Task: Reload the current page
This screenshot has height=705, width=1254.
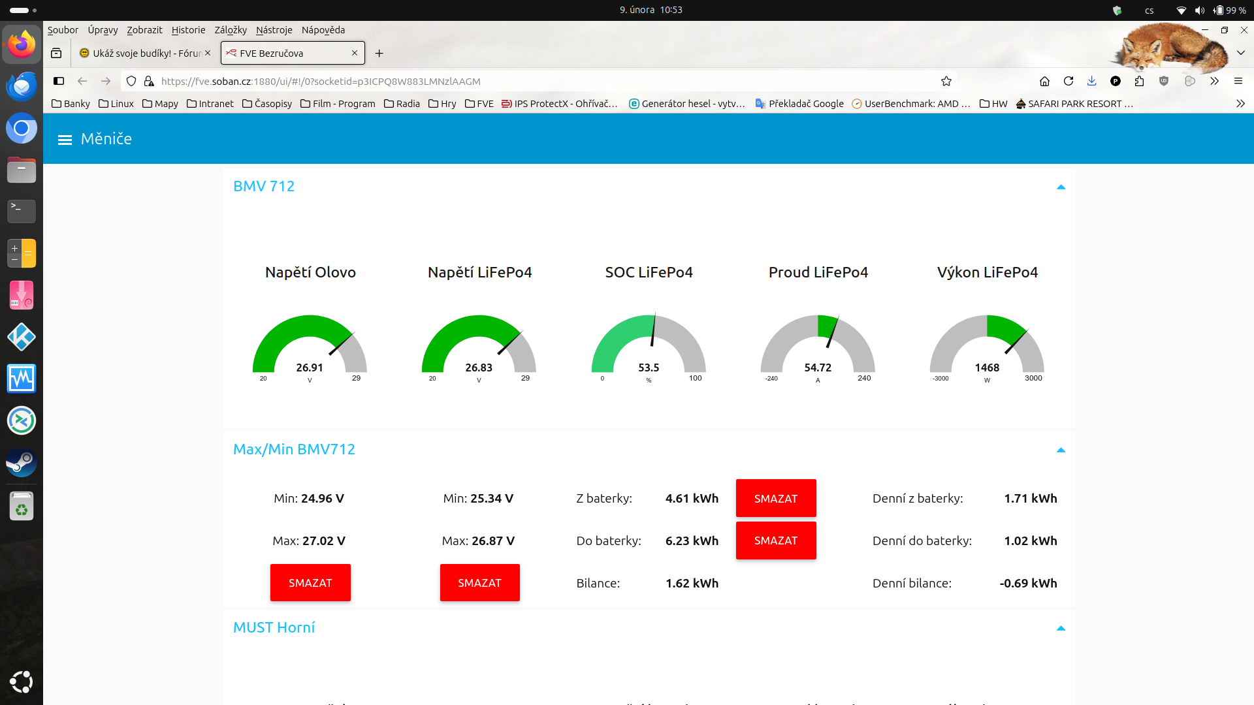Action: click(x=1069, y=82)
